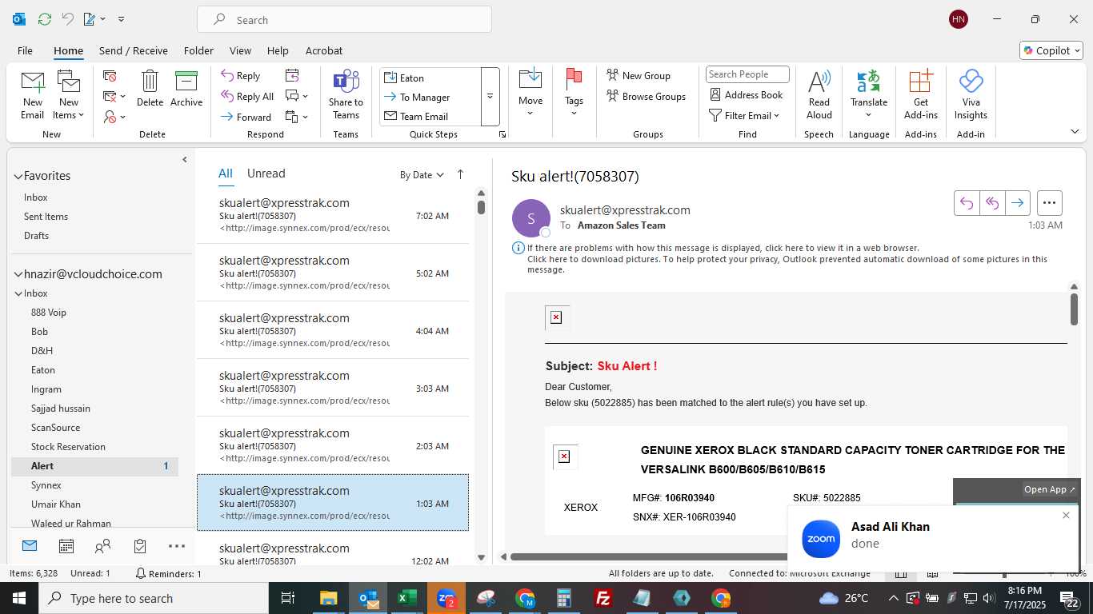Open Tasks view icon

[x=140, y=546]
